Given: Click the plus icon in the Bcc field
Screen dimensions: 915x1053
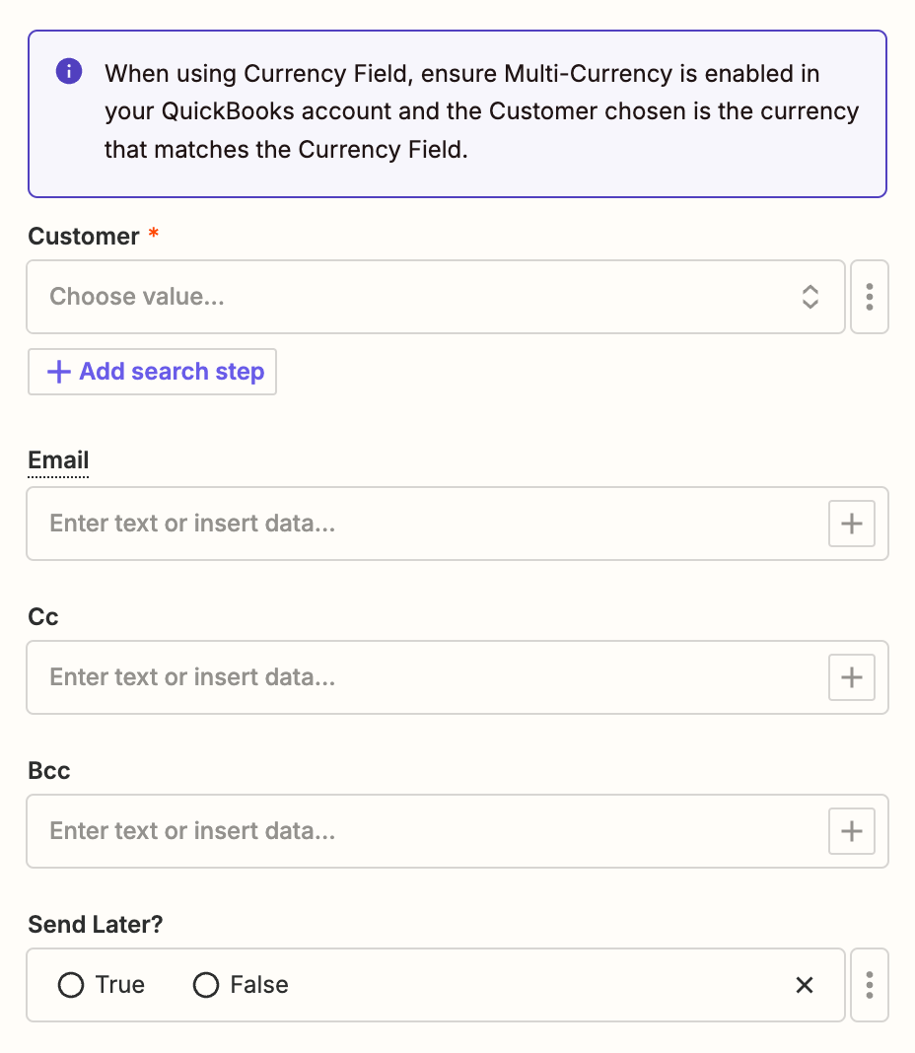Looking at the screenshot, I should click(x=851, y=831).
